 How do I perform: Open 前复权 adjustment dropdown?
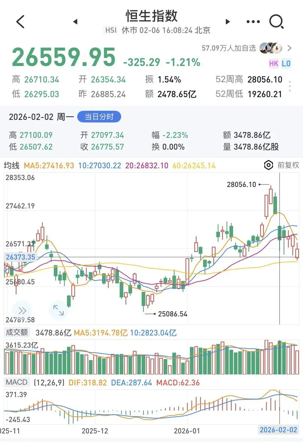pyautogui.click(x=288, y=165)
